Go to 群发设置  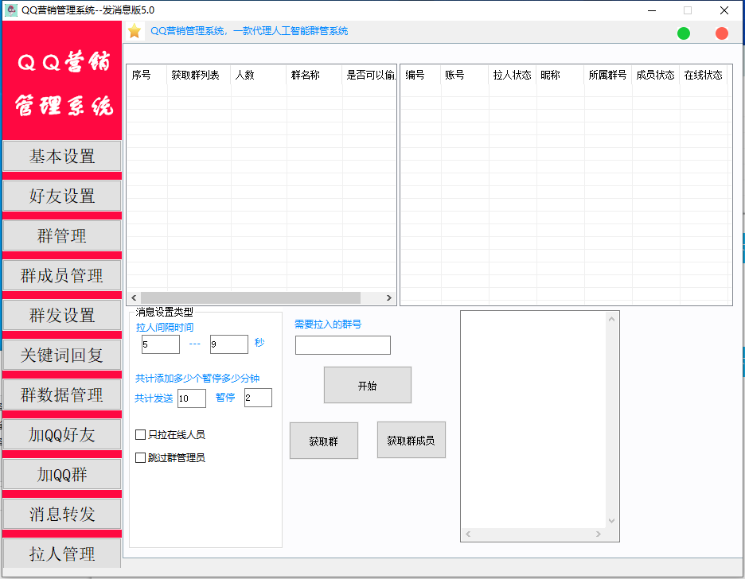coord(62,315)
